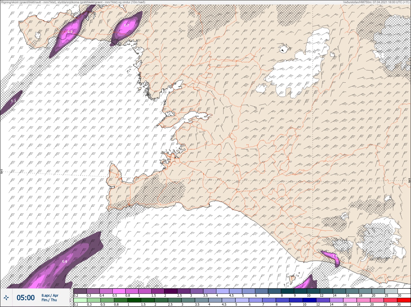Screen dimensions: 411x307
Task: Pick the palest green swatch starting the lower scale
Action: tap(80, 300)
